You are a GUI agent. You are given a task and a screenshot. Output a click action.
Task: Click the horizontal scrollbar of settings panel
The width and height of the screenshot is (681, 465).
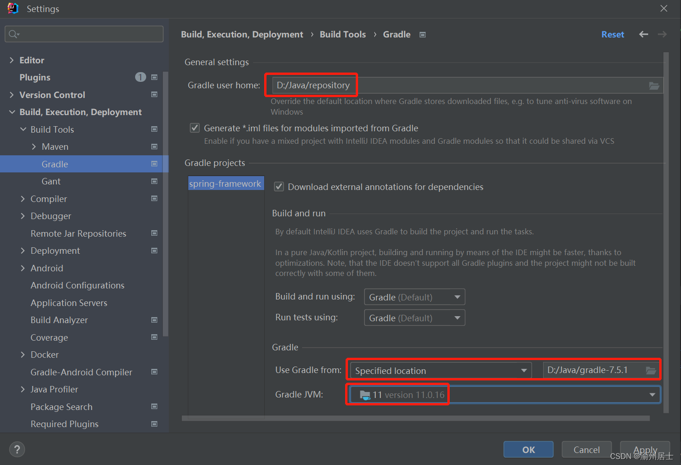tap(416, 418)
